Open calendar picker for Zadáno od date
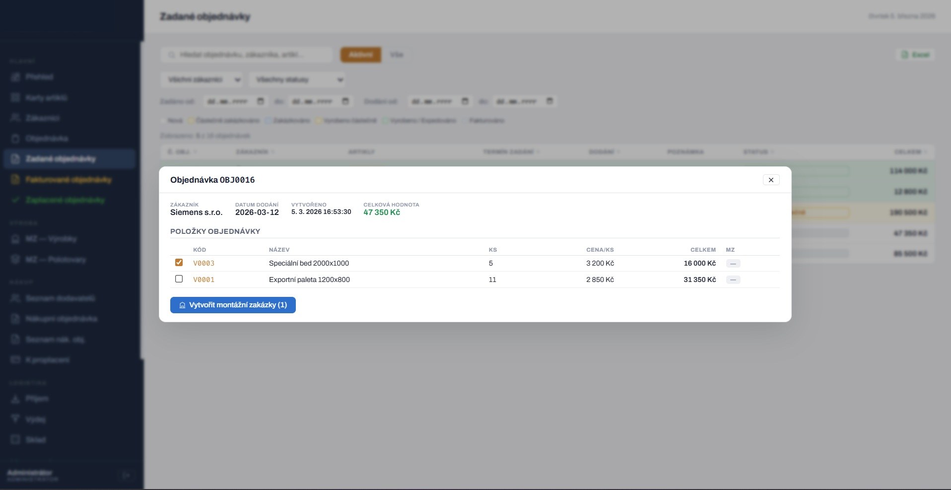The height and width of the screenshot is (490, 951). pos(261,101)
